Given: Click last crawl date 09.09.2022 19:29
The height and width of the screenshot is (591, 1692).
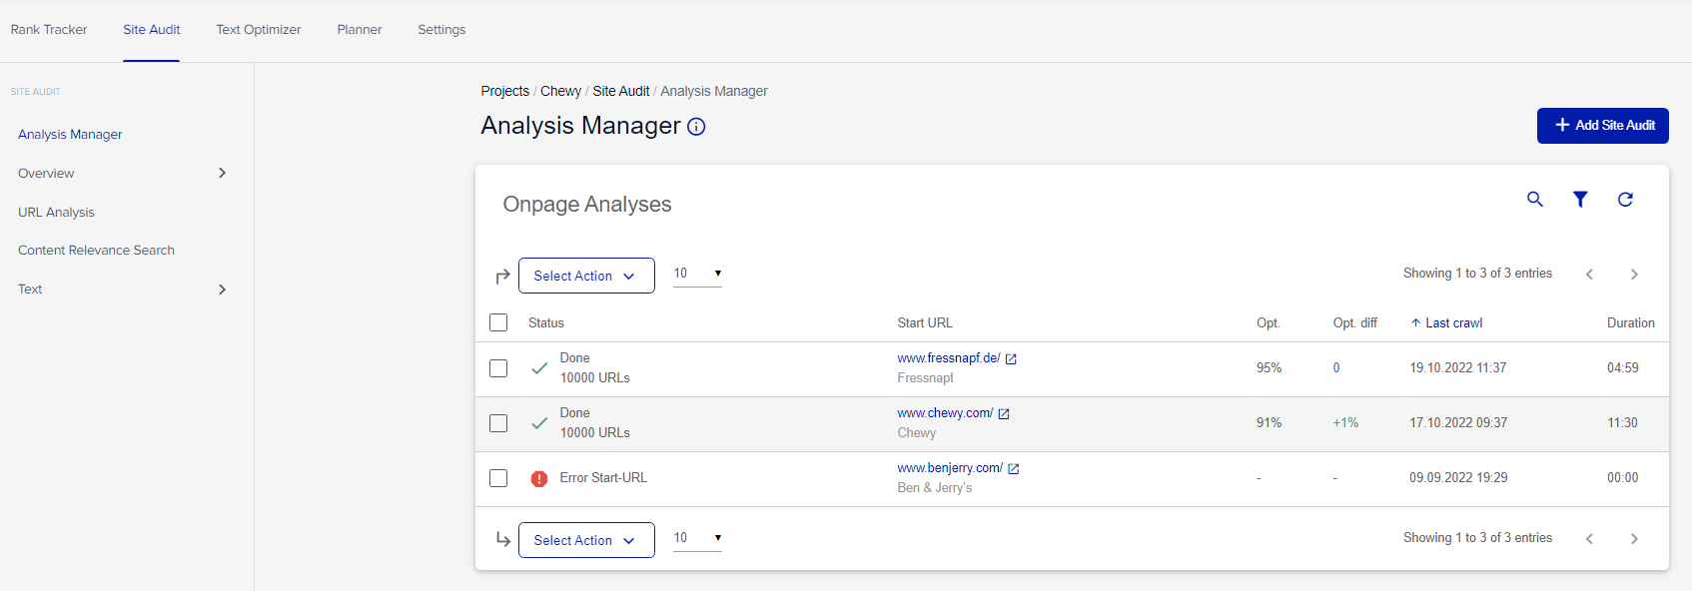Looking at the screenshot, I should pos(1458,478).
